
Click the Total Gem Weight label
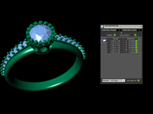[109, 30]
